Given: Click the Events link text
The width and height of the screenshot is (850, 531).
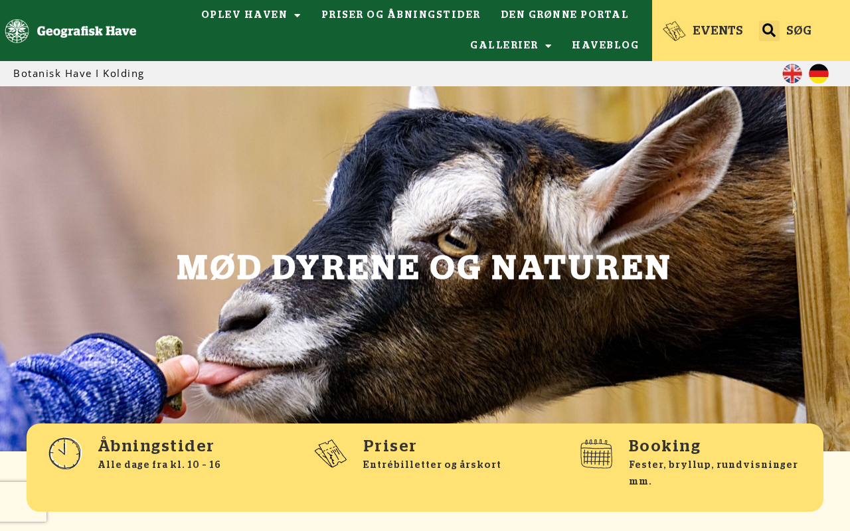Looking at the screenshot, I should (718, 31).
